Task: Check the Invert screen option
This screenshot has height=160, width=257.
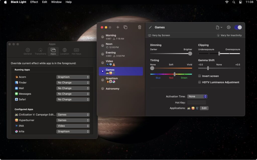Action: (200, 76)
